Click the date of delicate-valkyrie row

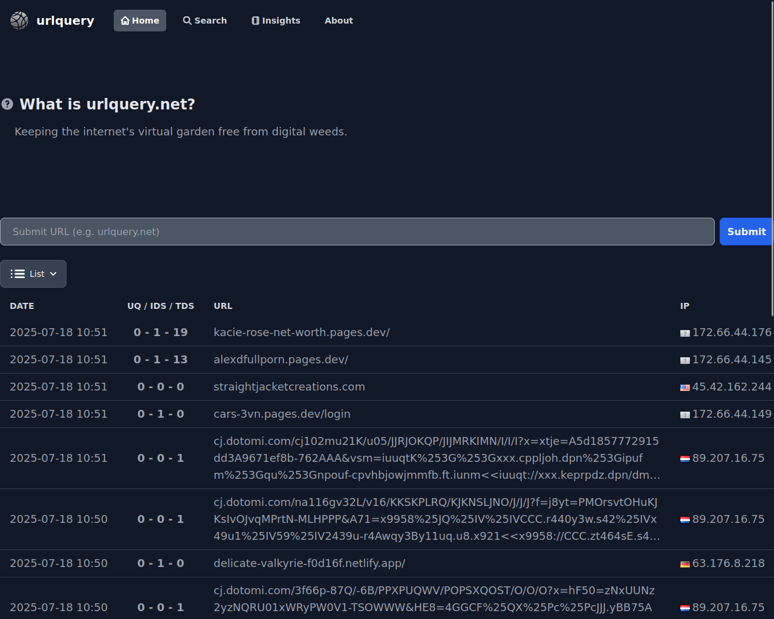click(59, 563)
